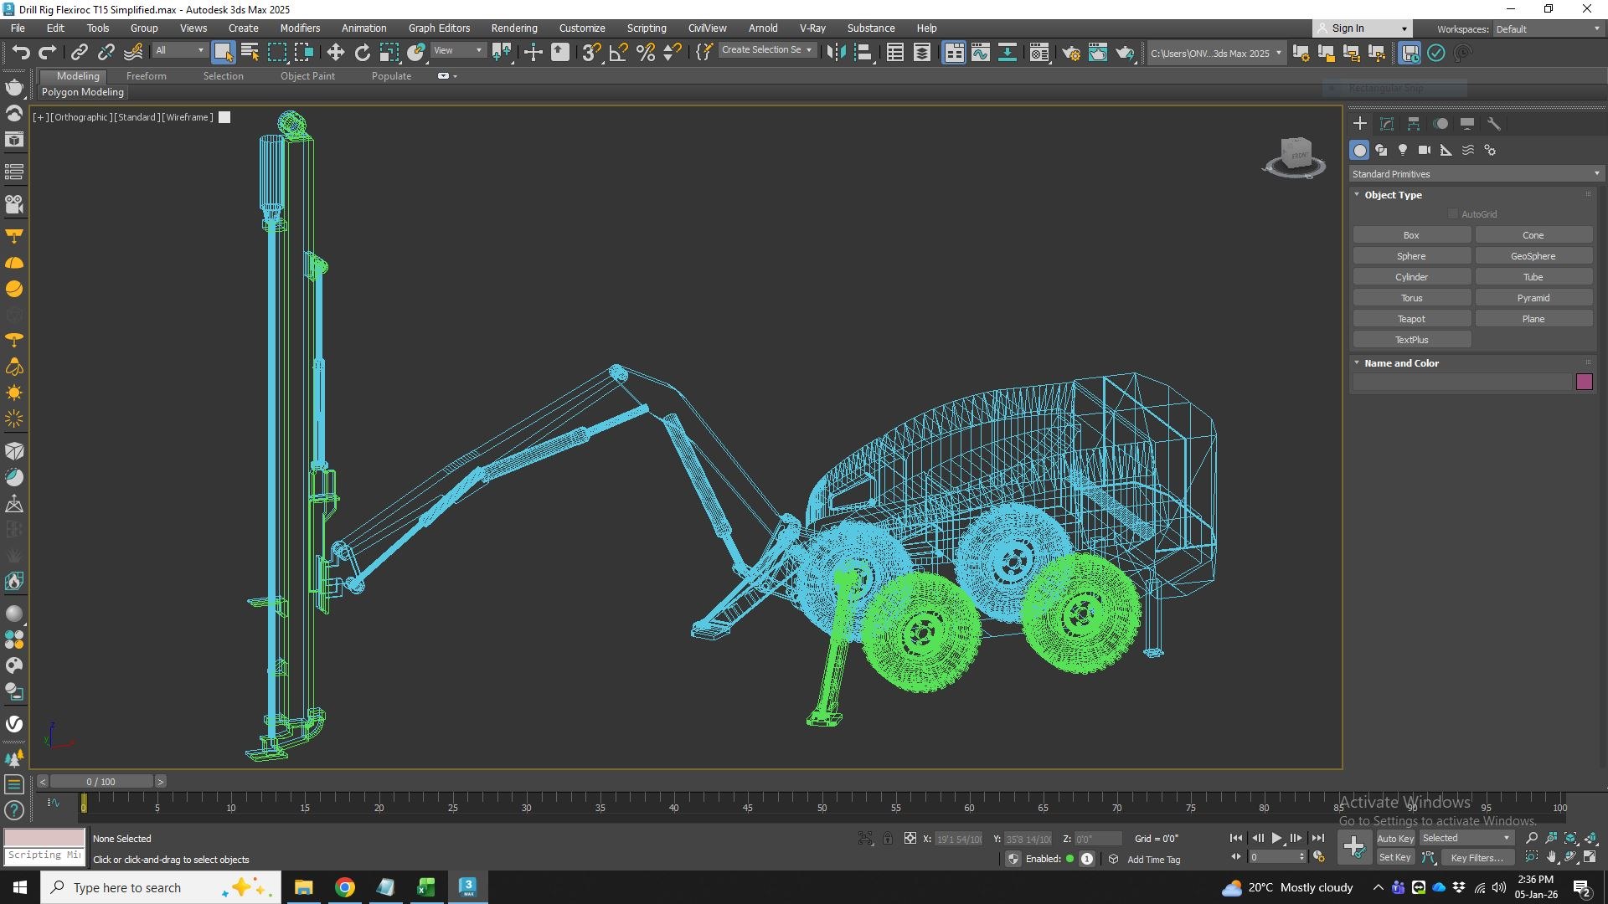Open the Graph Editors menu
This screenshot has height=904, width=1608.
pyautogui.click(x=439, y=28)
